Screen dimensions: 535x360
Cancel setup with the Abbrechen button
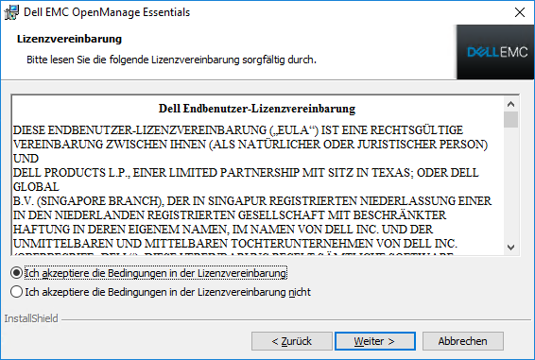coord(462,341)
